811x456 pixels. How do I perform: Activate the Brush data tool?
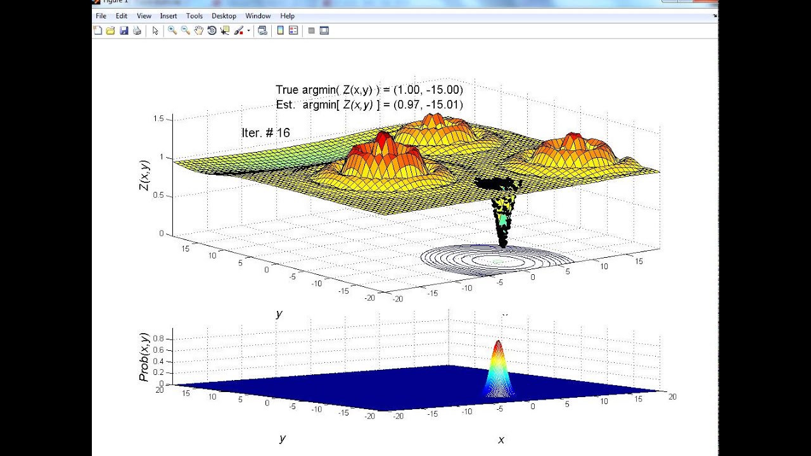pyautogui.click(x=239, y=30)
